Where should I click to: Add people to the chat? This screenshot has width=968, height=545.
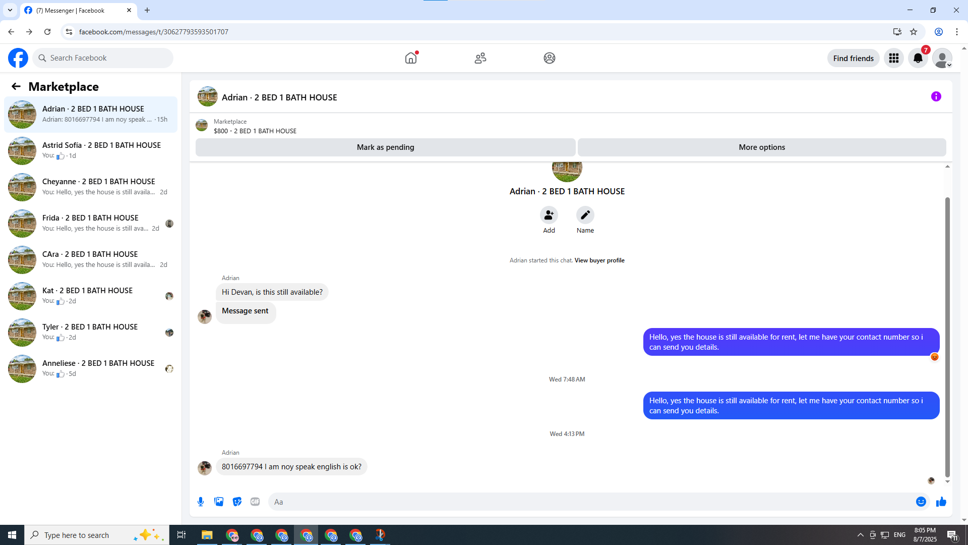pyautogui.click(x=549, y=215)
